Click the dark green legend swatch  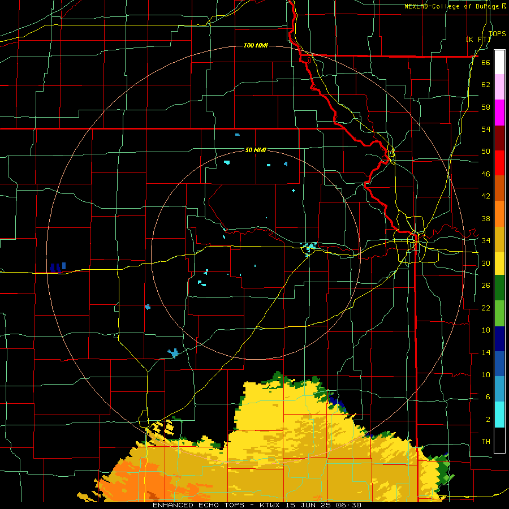(x=499, y=288)
